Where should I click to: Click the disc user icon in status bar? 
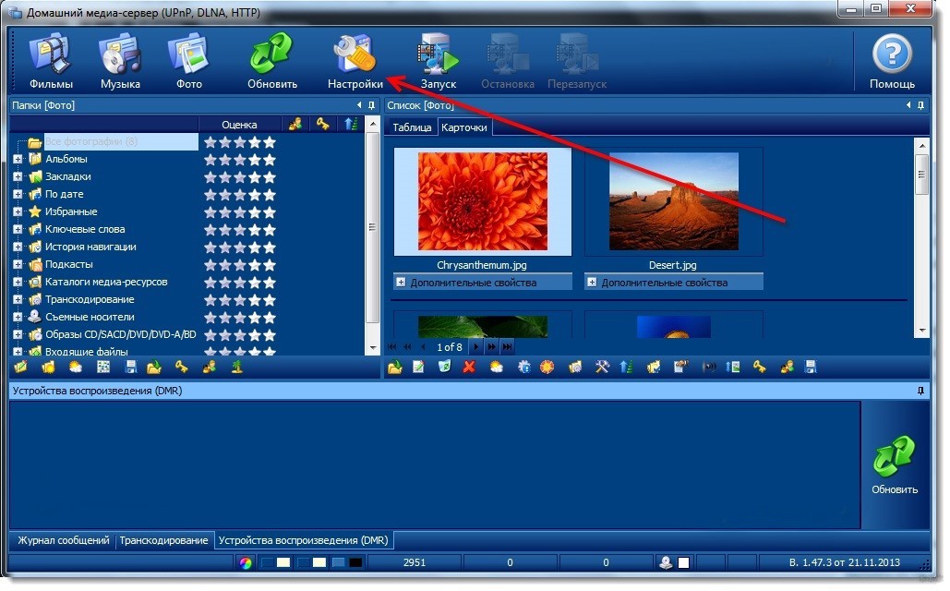(666, 563)
